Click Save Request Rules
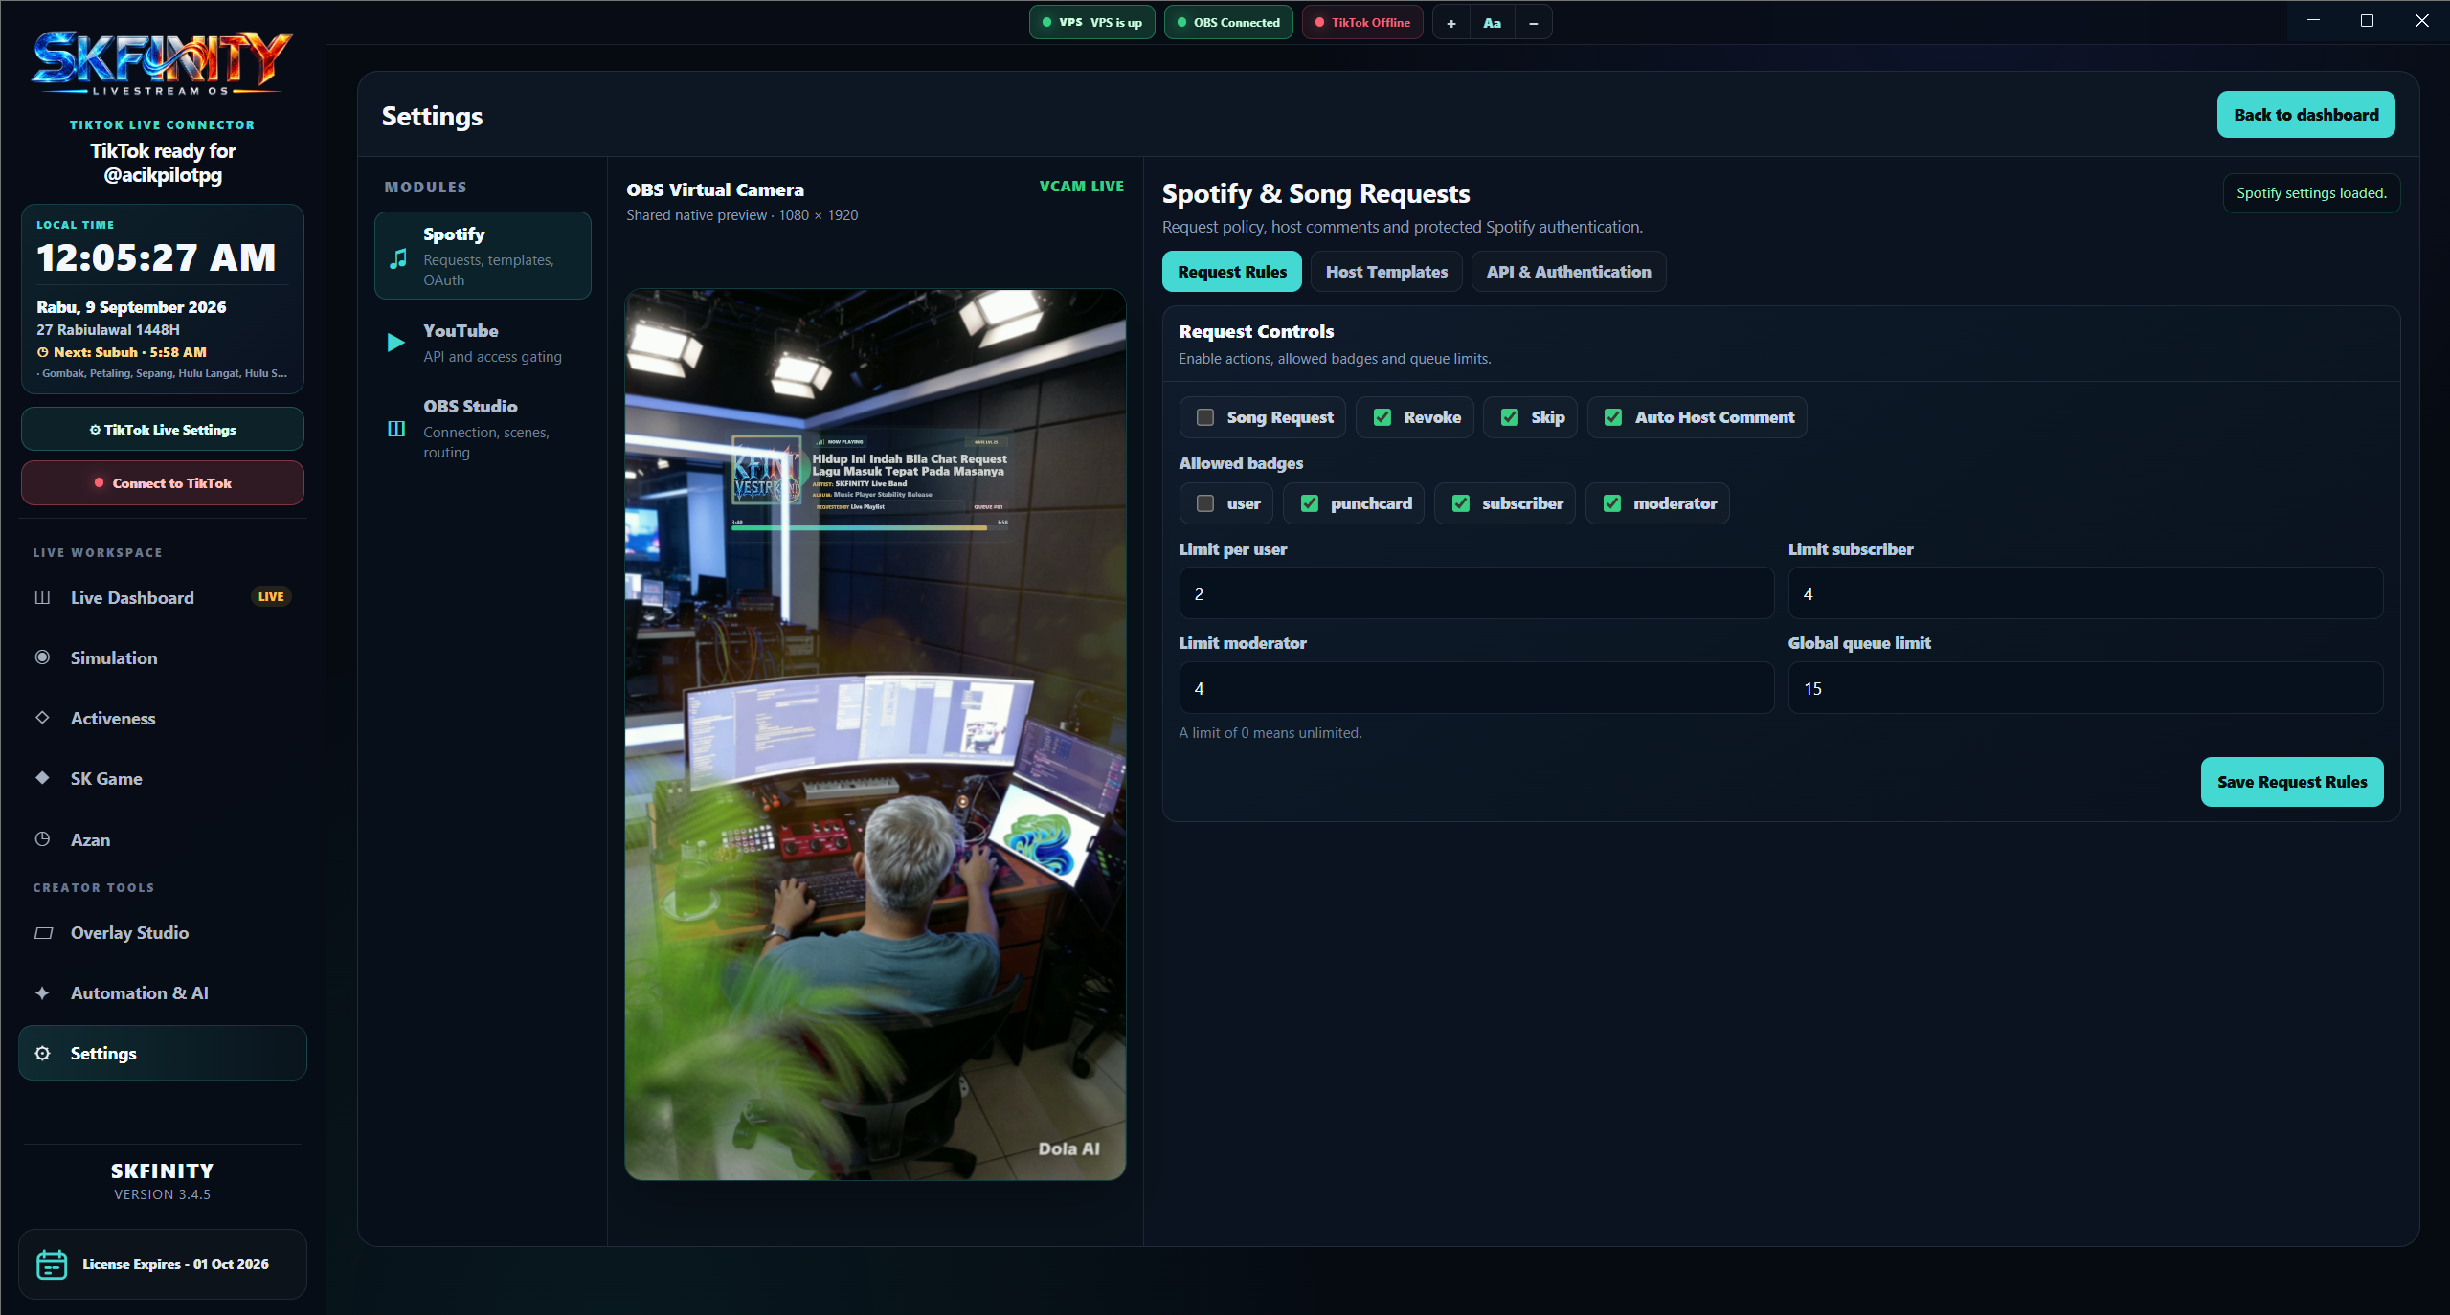 point(2292,782)
